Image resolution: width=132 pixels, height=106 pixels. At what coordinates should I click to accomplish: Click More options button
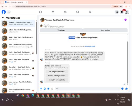point(105,30)
